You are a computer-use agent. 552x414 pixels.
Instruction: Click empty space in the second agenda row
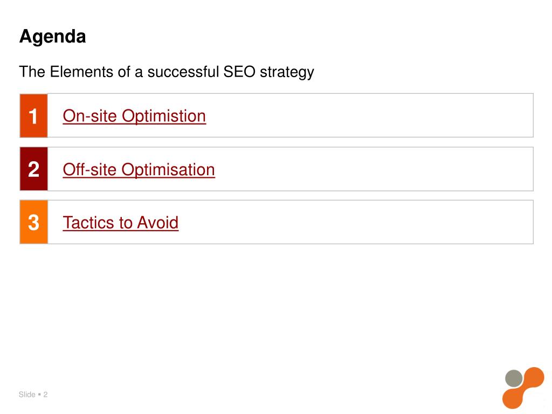coord(373,169)
